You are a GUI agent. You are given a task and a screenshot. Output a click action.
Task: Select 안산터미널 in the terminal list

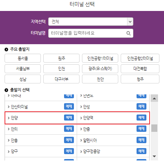point(19,107)
